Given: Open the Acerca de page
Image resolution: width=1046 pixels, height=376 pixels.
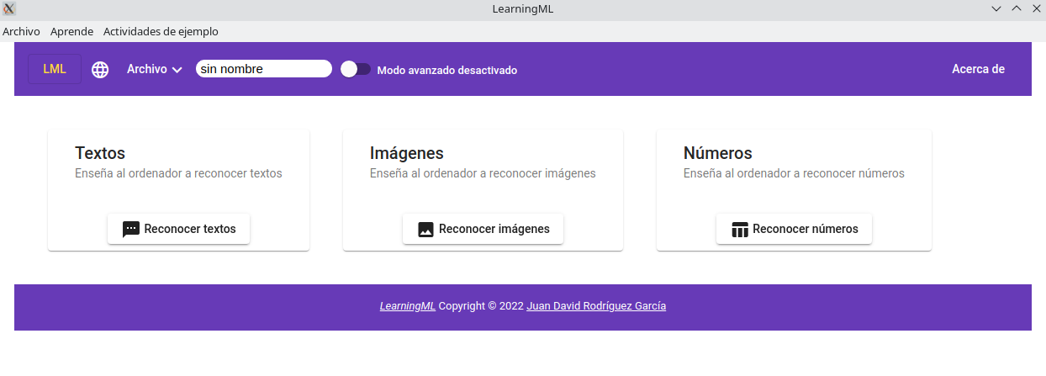Looking at the screenshot, I should (978, 69).
